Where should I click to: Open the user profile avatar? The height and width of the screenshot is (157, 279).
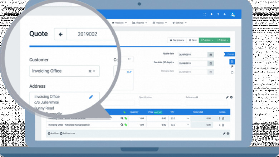(232, 14)
